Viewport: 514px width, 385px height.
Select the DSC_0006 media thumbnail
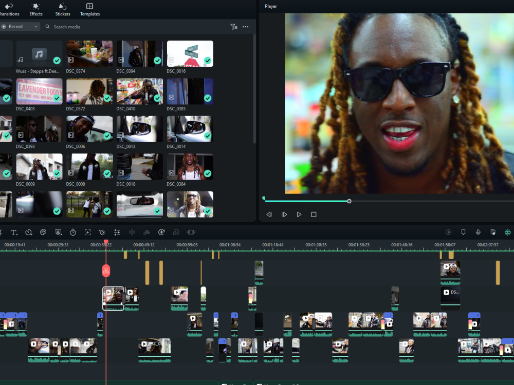89,129
